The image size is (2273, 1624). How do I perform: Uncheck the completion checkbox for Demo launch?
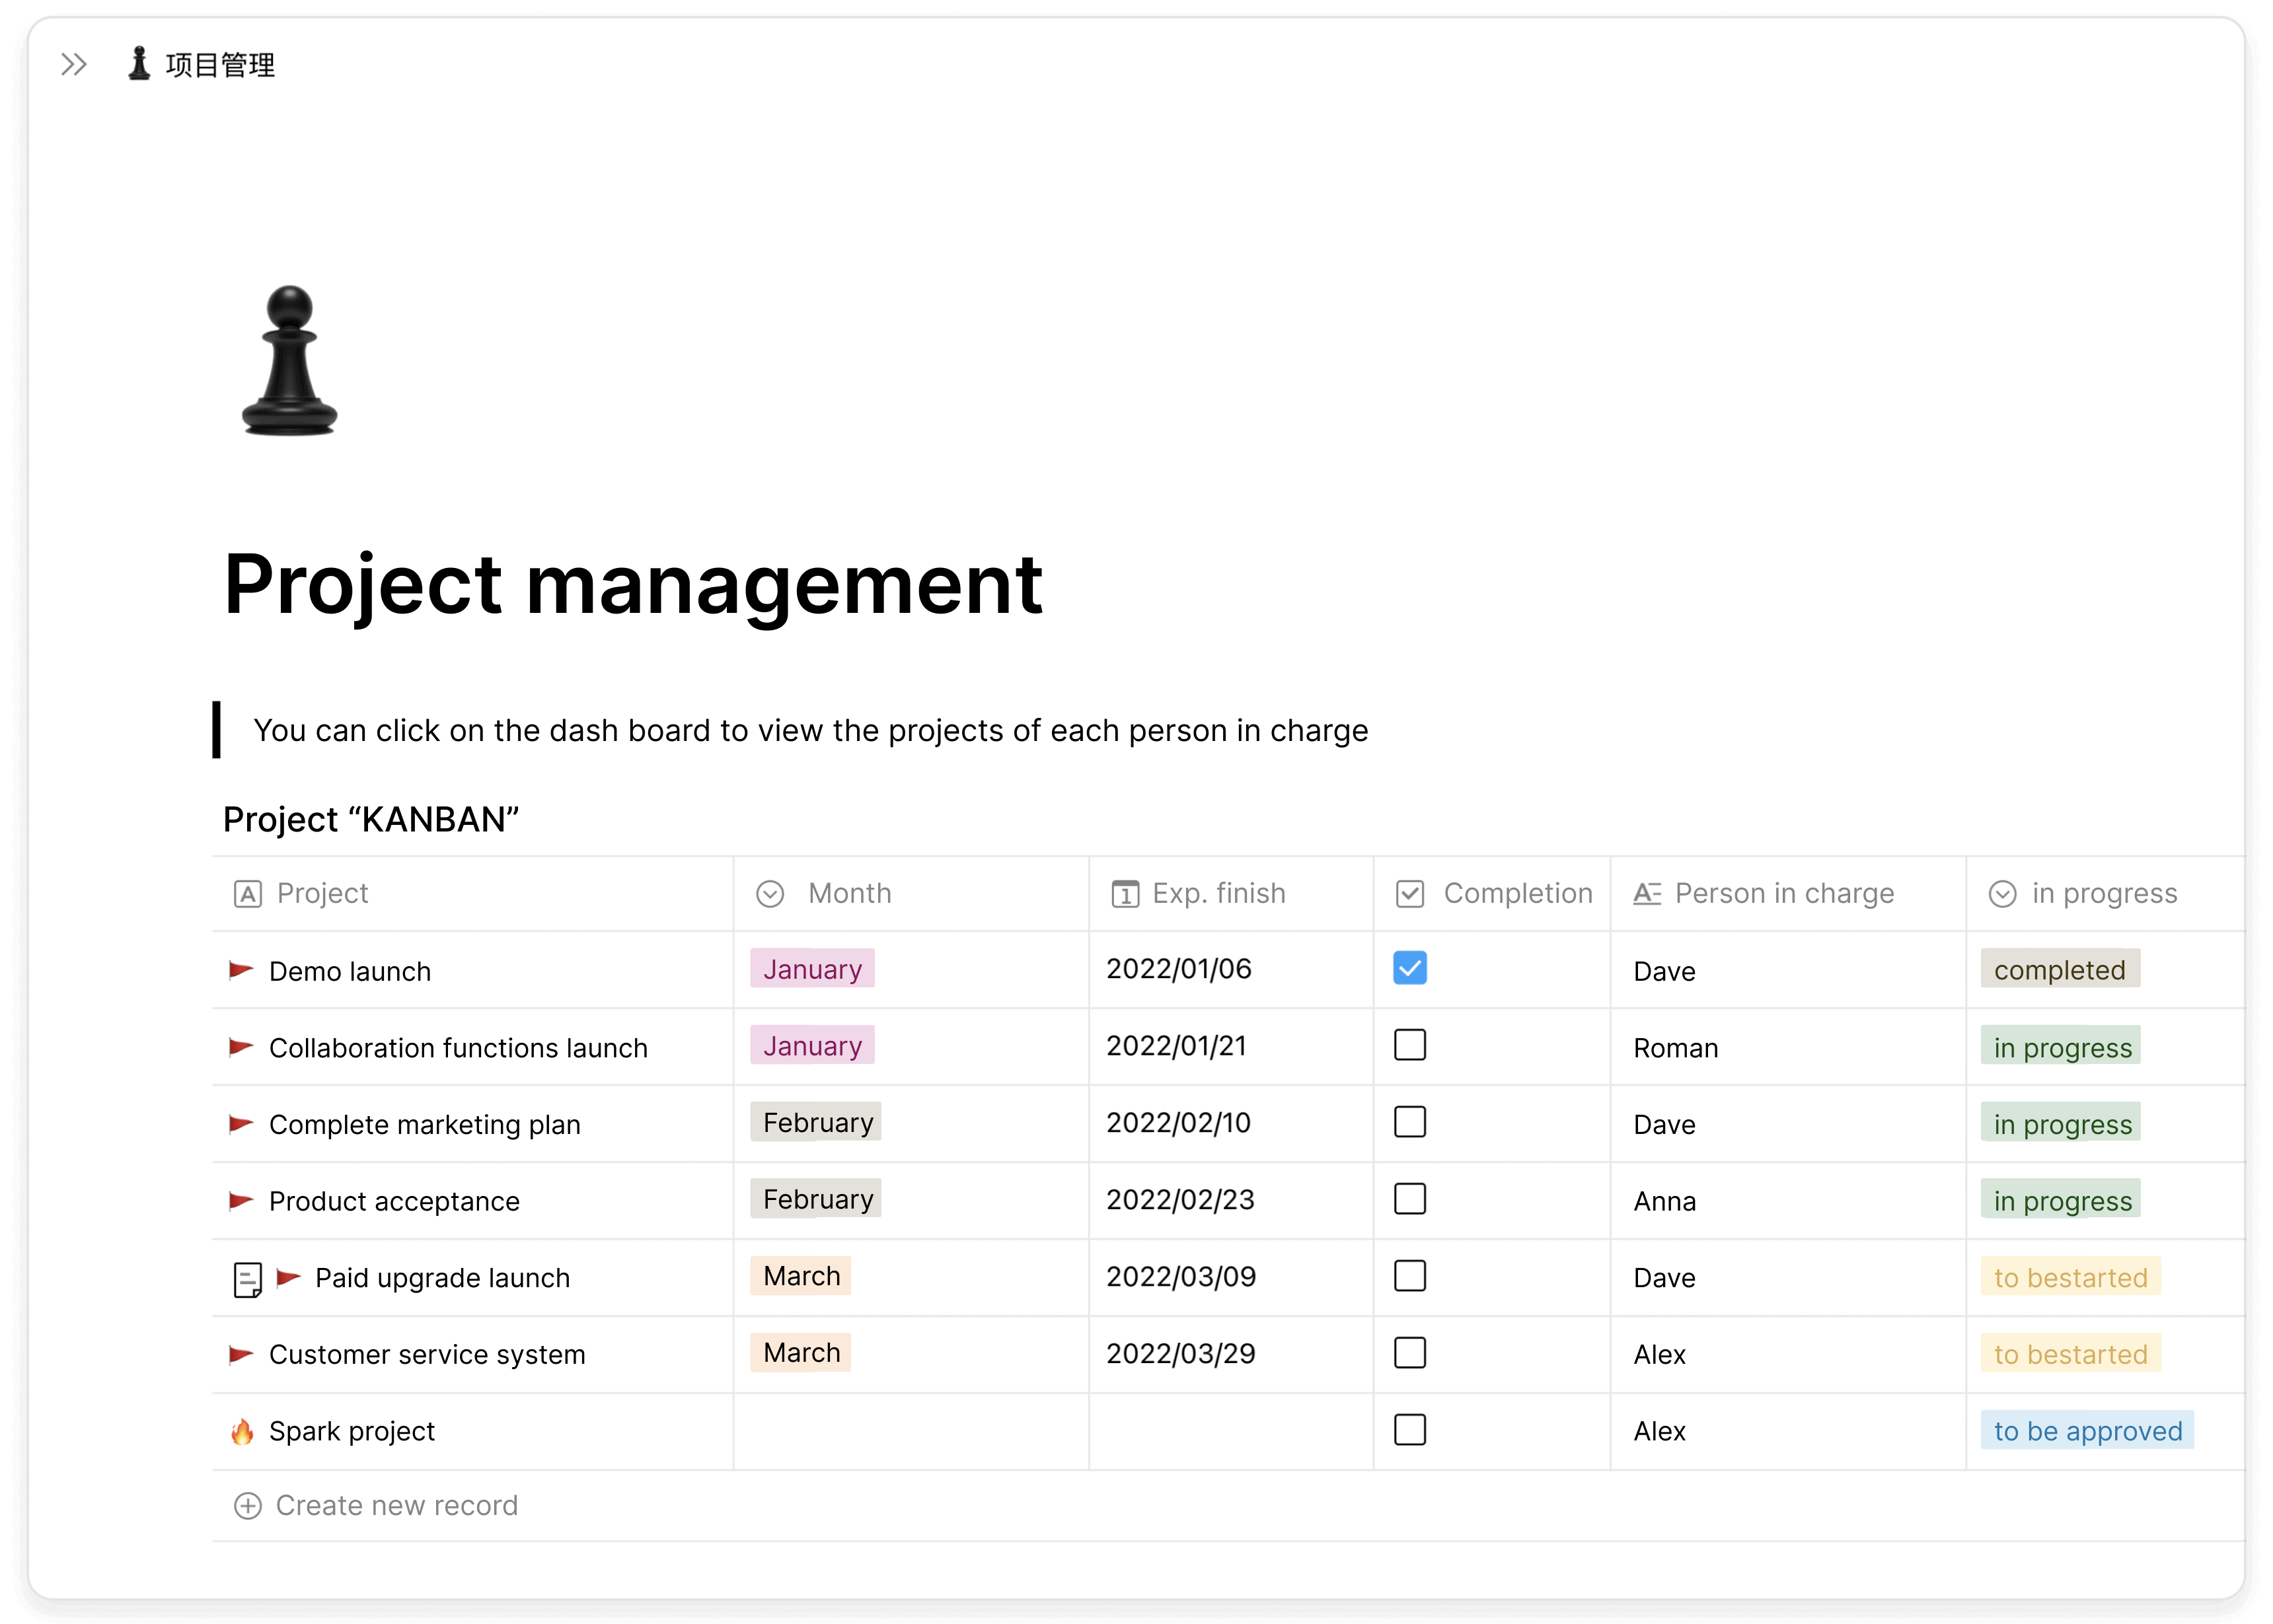pos(1409,968)
